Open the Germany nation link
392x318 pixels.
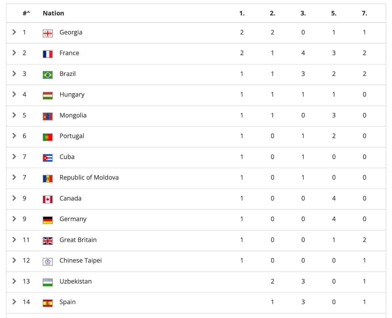73,219
